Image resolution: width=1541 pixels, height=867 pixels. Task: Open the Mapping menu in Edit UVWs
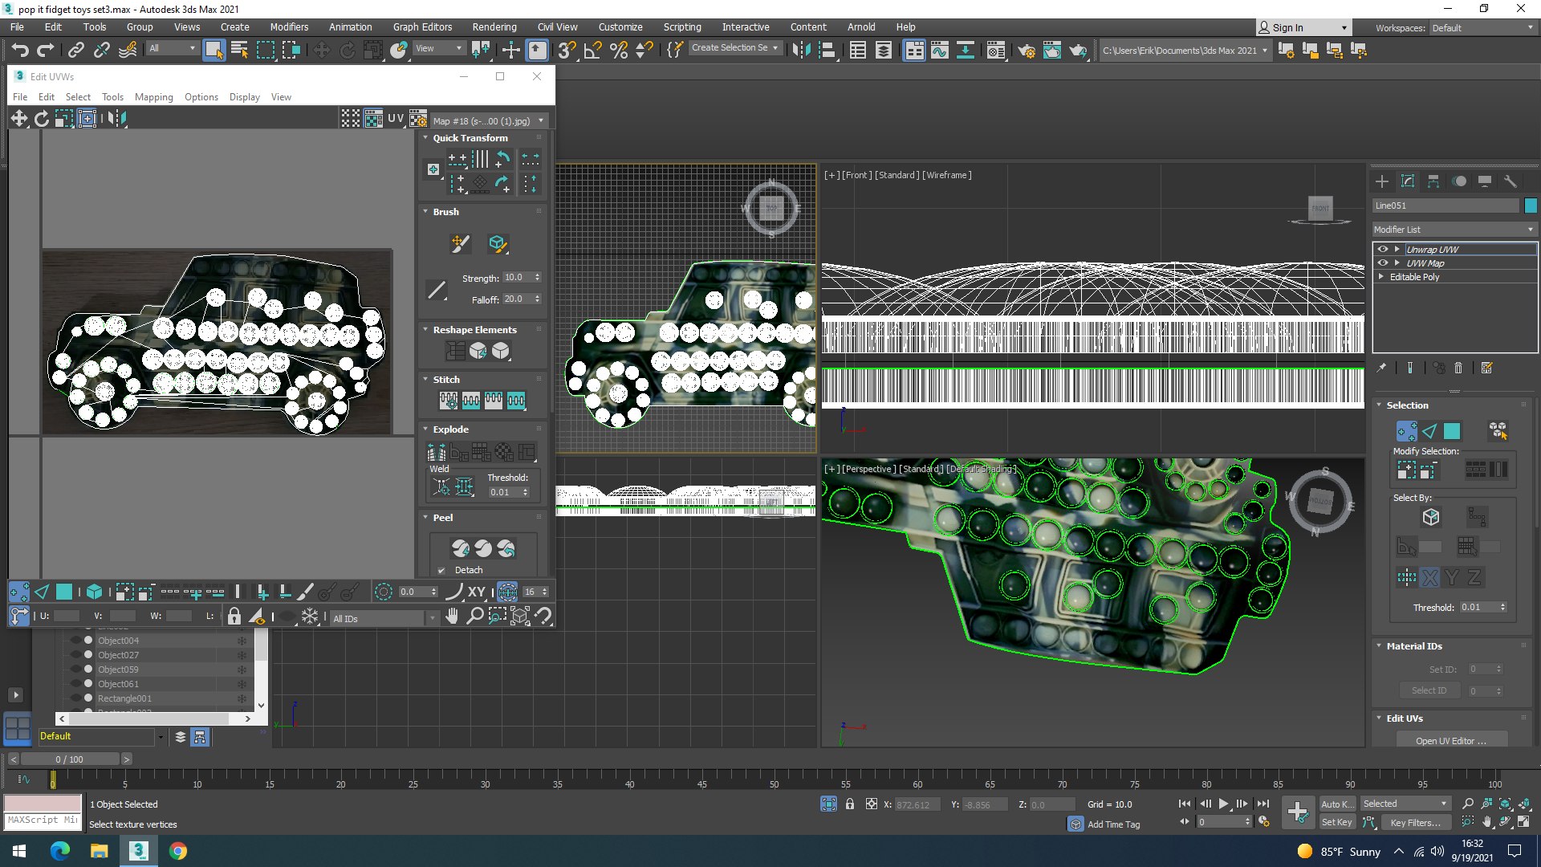[x=153, y=97]
